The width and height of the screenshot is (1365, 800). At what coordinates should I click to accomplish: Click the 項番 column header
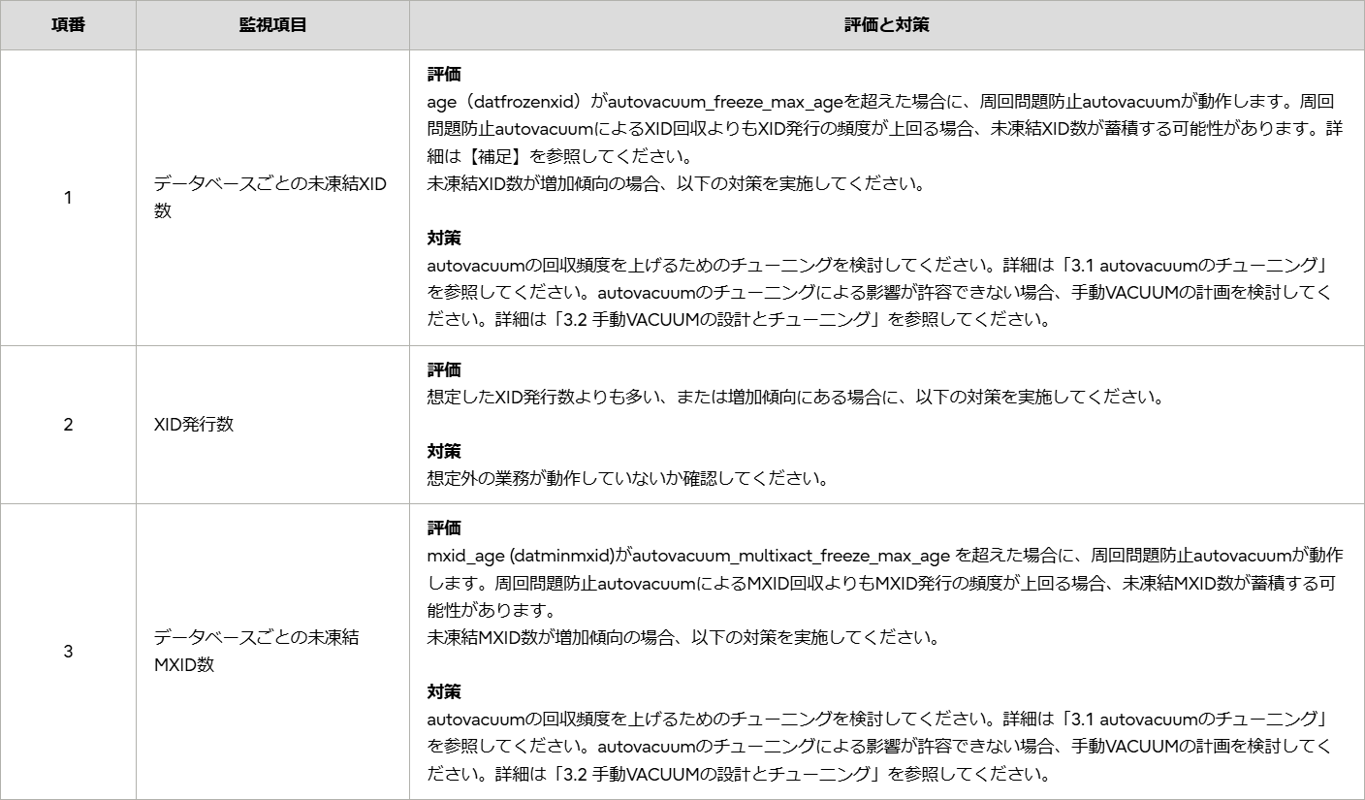(68, 24)
